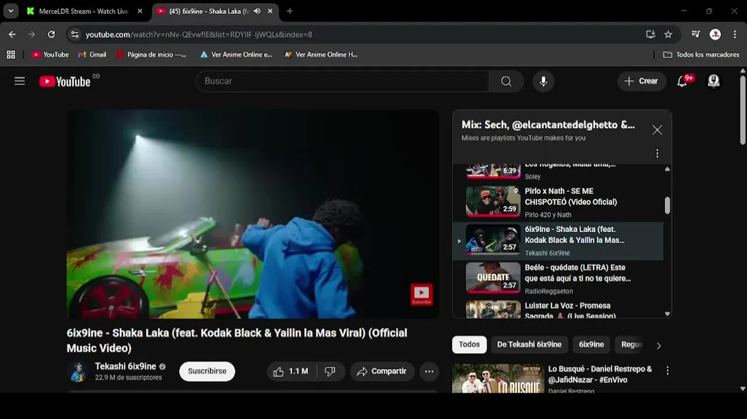Image resolution: width=747 pixels, height=419 pixels.
Task: Open Mix playlist three-dot options
Action: (x=657, y=154)
